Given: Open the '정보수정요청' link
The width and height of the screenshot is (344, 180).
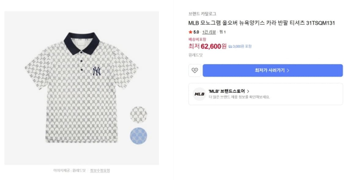Looking at the screenshot, I should (100, 170).
